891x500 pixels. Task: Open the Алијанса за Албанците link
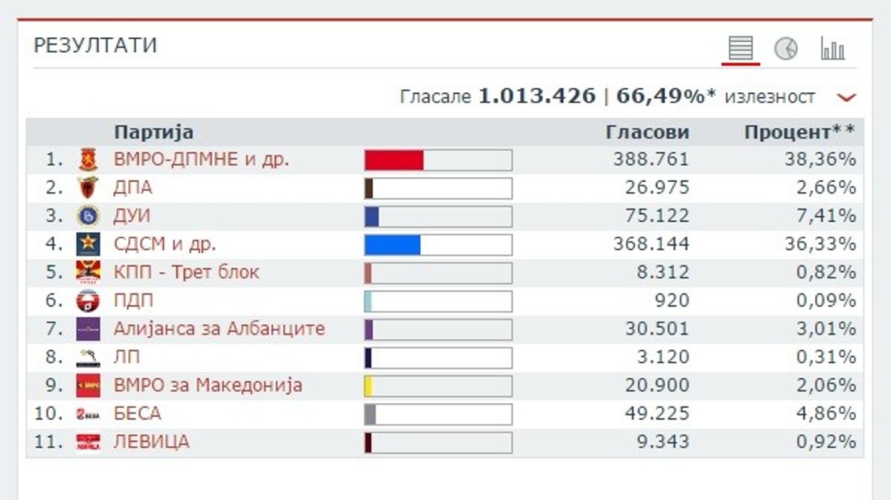tap(219, 329)
